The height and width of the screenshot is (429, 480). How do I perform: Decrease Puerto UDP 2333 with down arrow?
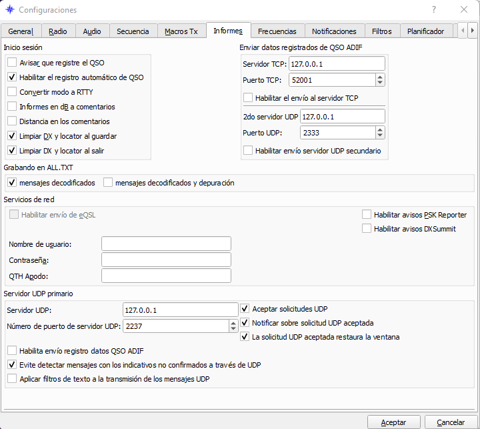coord(380,135)
